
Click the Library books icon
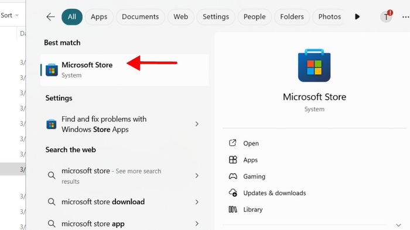click(233, 209)
